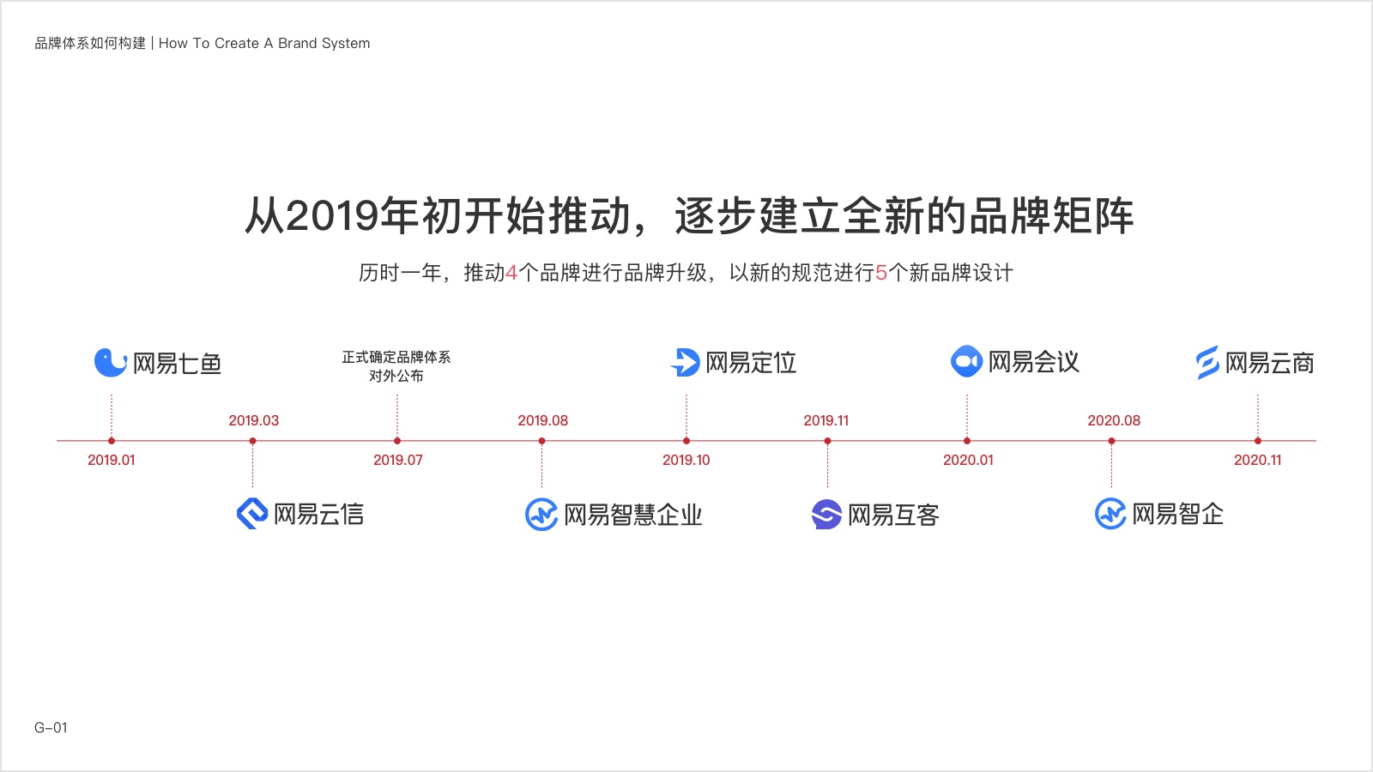Click the 2019.10 date label

(686, 460)
